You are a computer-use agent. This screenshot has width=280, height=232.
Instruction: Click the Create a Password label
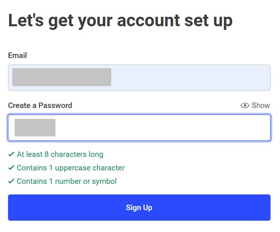pos(40,105)
